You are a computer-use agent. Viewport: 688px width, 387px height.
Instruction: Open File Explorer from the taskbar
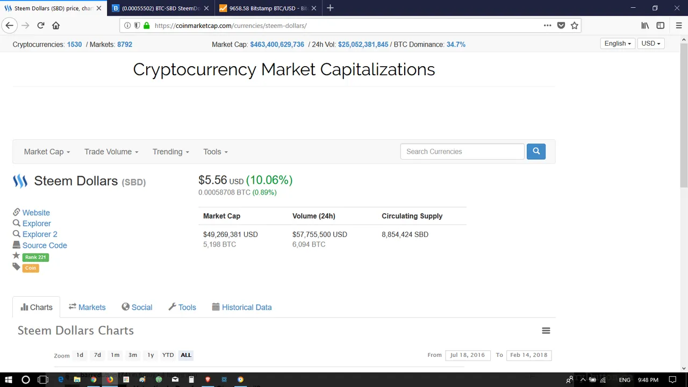77,379
